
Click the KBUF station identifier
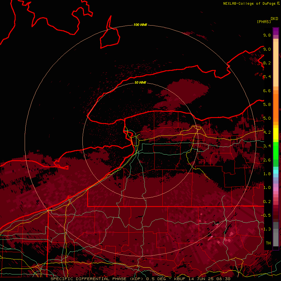click(180, 279)
